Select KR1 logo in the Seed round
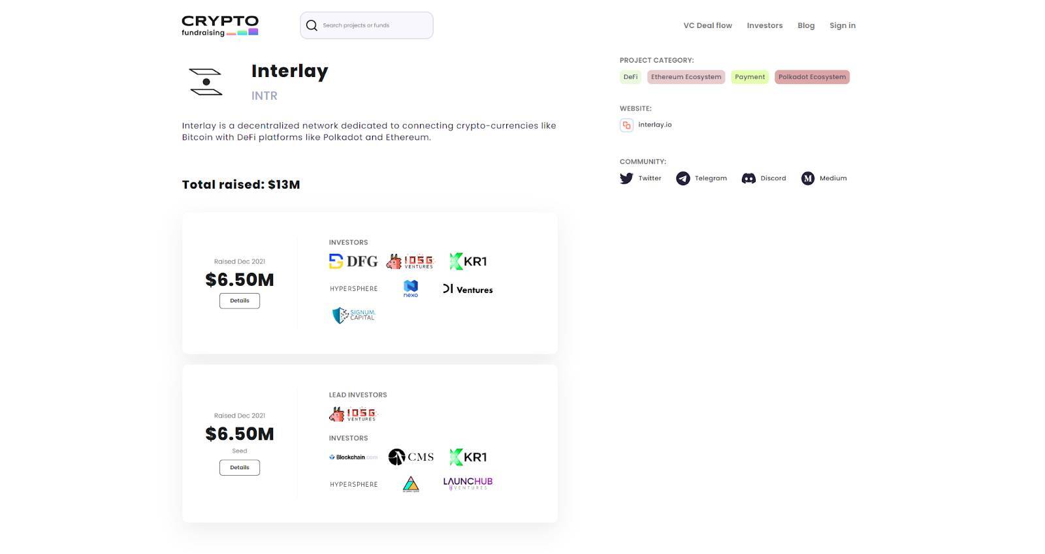 tap(468, 457)
